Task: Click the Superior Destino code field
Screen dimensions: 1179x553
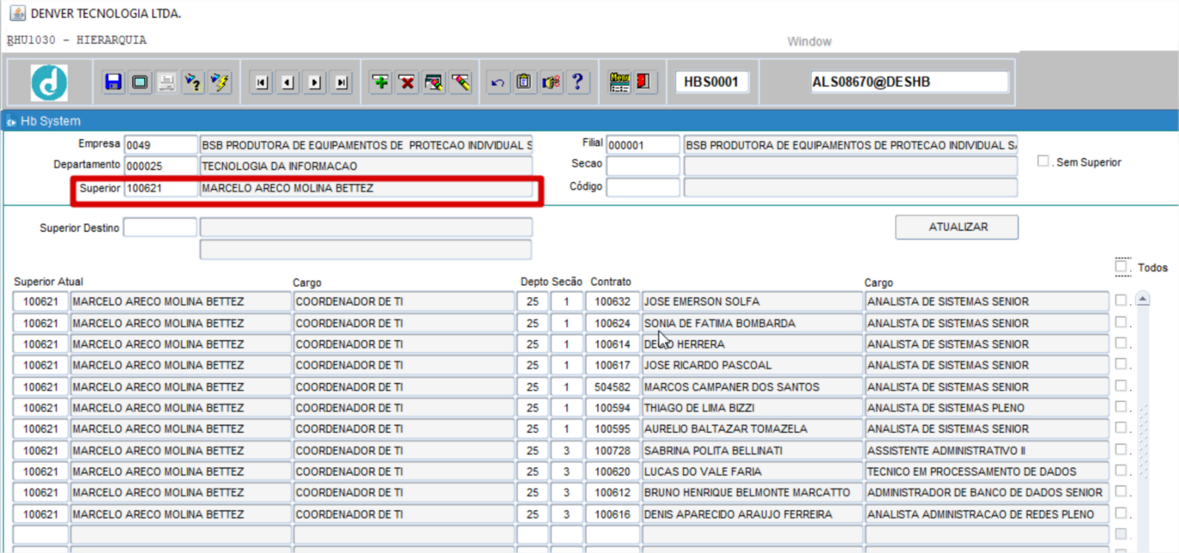Action: pyautogui.click(x=160, y=228)
